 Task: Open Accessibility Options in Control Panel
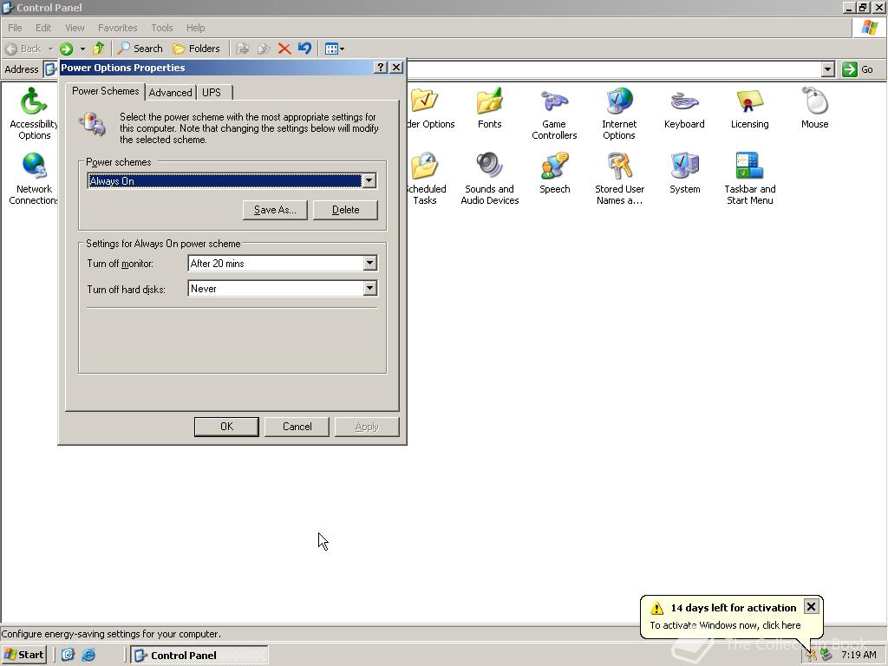point(34,113)
